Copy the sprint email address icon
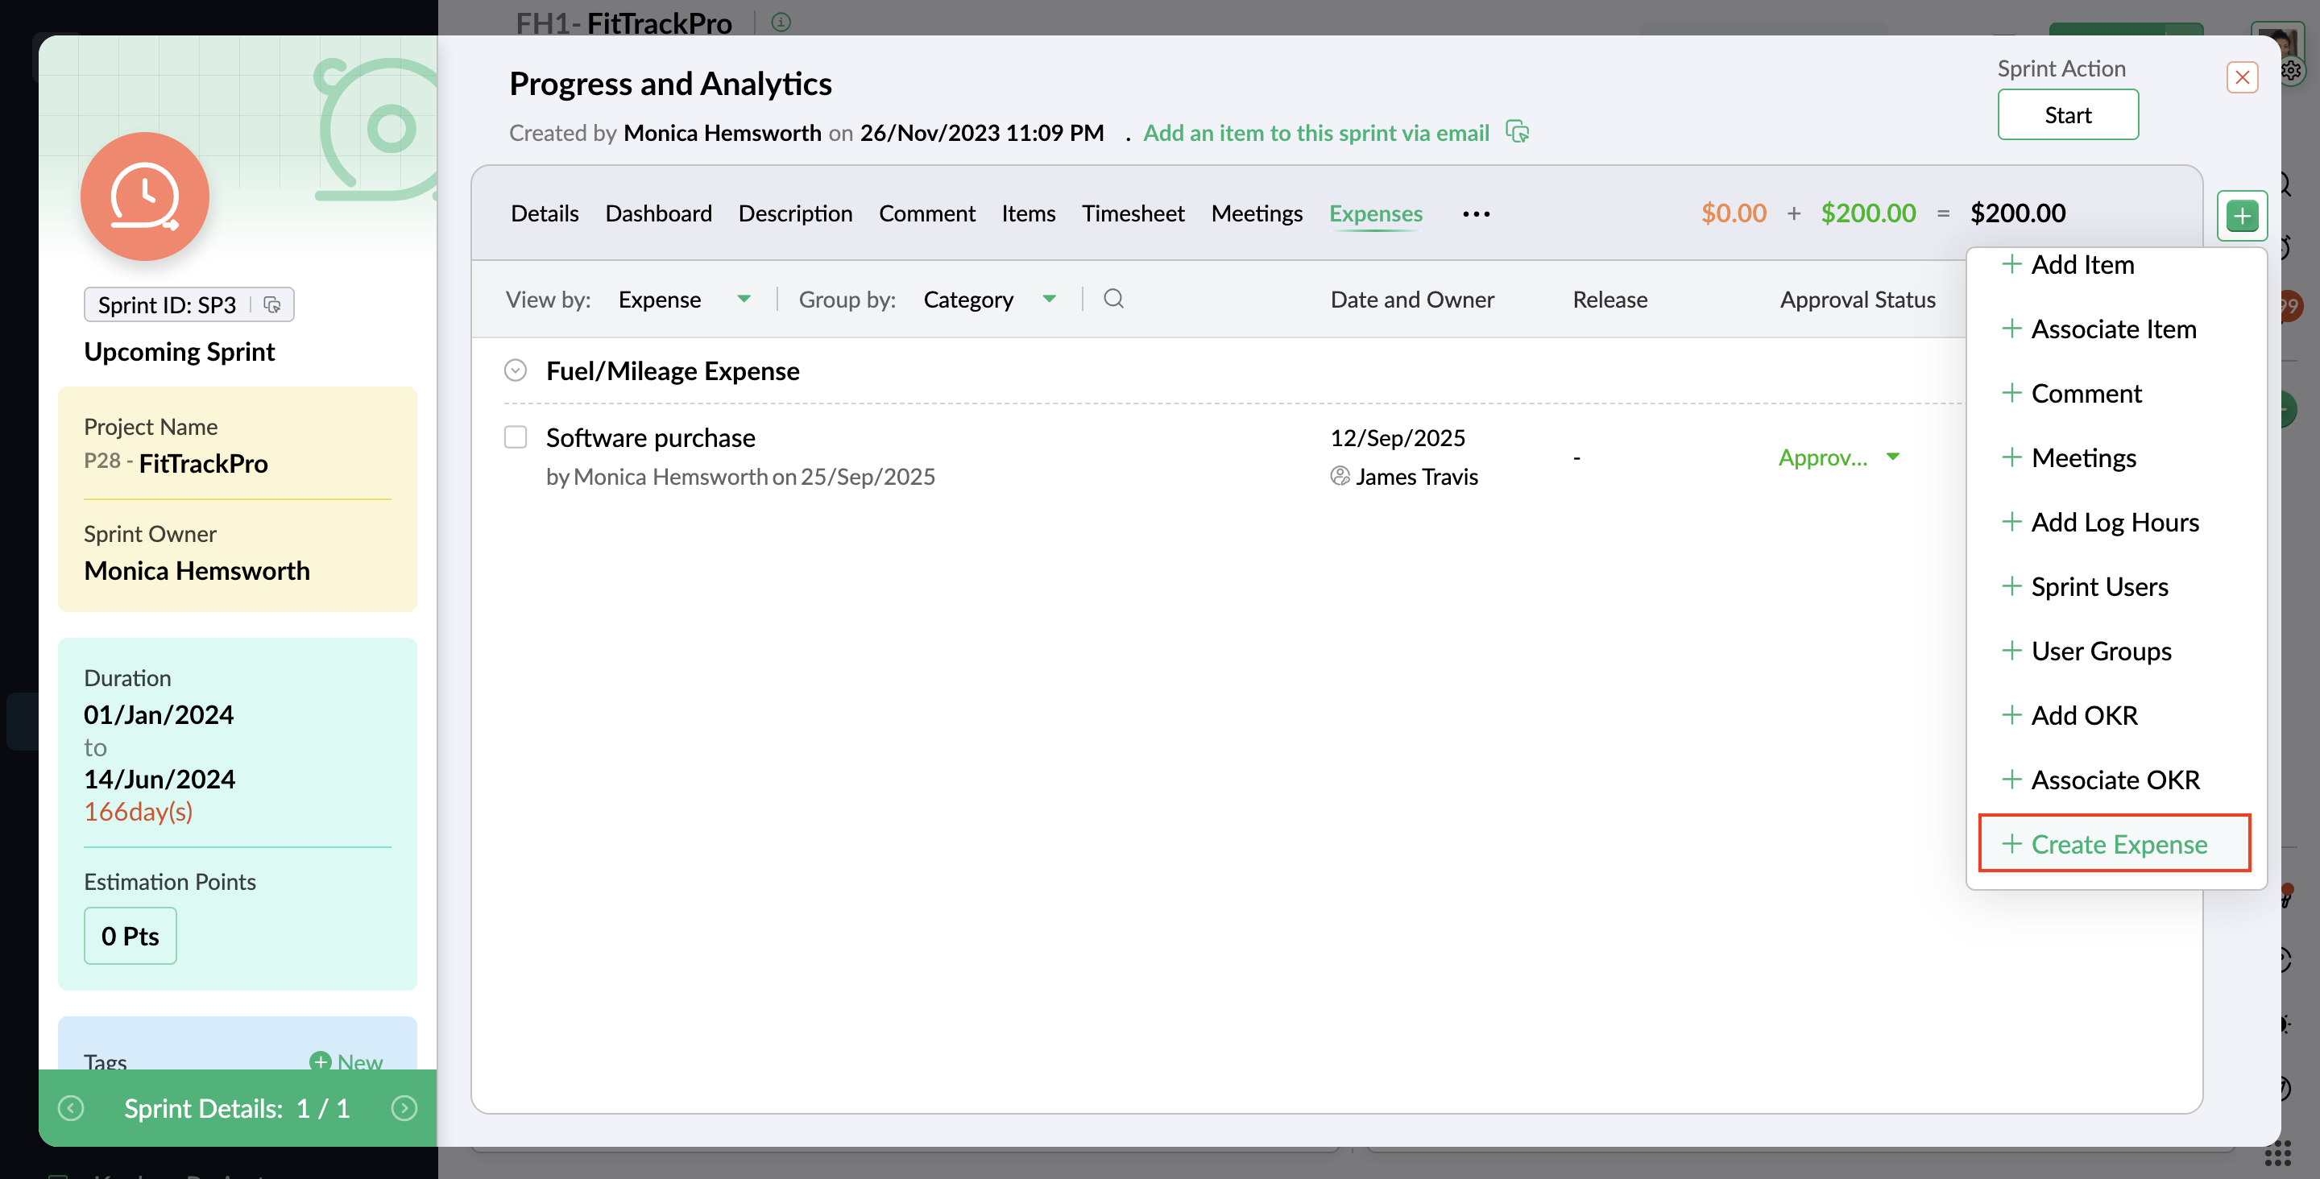The image size is (2320, 1179). pyautogui.click(x=1518, y=132)
